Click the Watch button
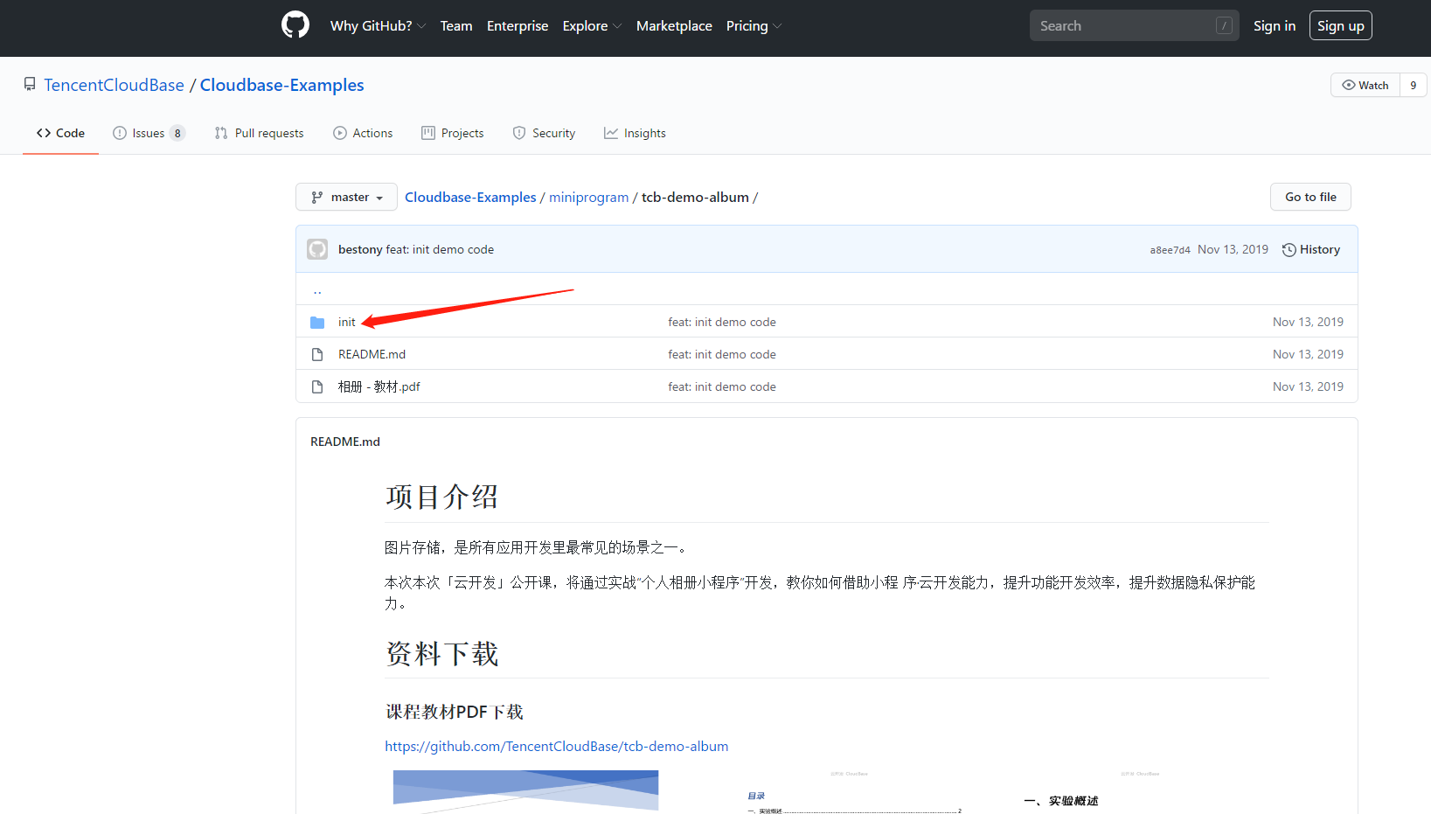Screen dimensions: 1431x814 (1365, 85)
